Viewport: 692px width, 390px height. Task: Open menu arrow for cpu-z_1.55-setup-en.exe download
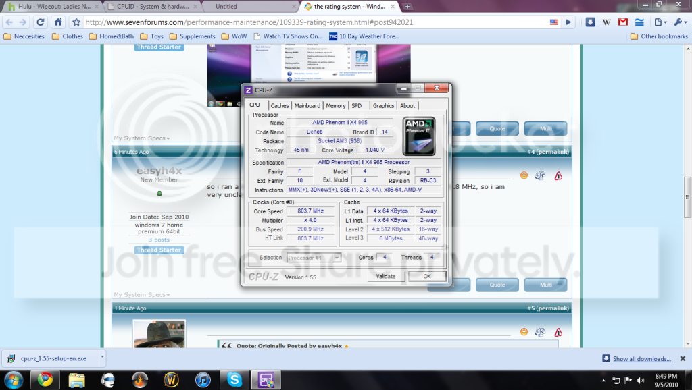point(102,357)
